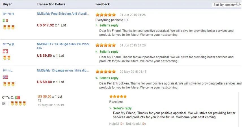The image size is (242, 127).
Task: Click the four medals beside C***s C.
Action: pyautogui.click(x=18, y=103)
